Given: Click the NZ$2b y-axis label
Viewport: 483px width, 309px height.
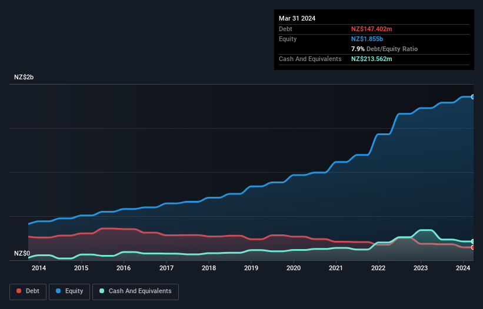Looking at the screenshot, I should [24, 77].
